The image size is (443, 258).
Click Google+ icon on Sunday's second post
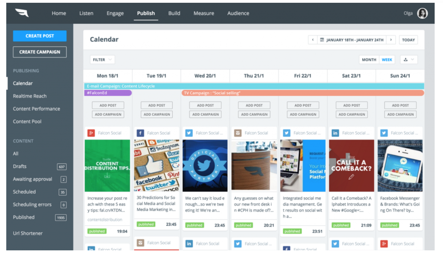(384, 244)
